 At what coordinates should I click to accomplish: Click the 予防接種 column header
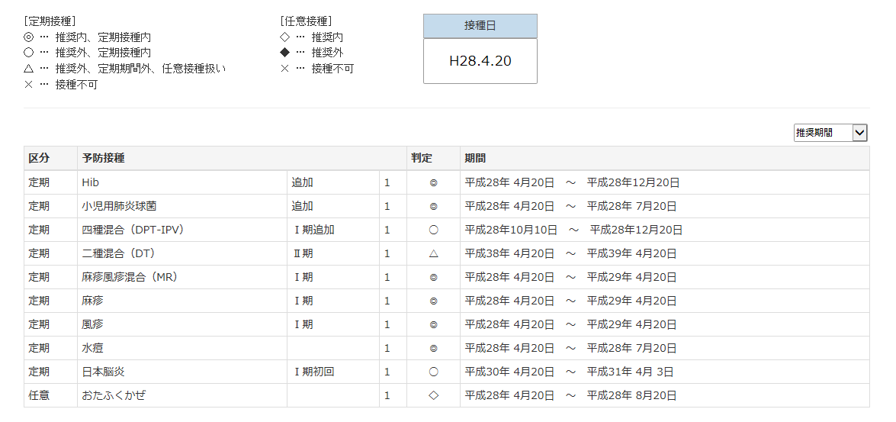(x=104, y=159)
